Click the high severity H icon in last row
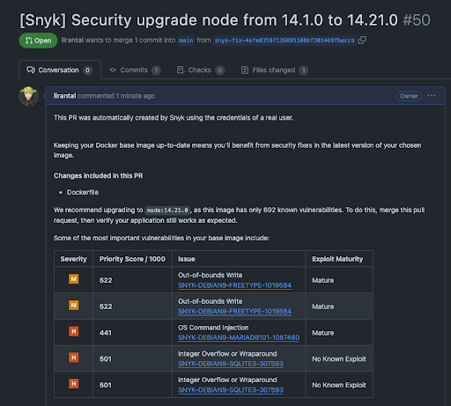This screenshot has width=451, height=406. [74, 384]
